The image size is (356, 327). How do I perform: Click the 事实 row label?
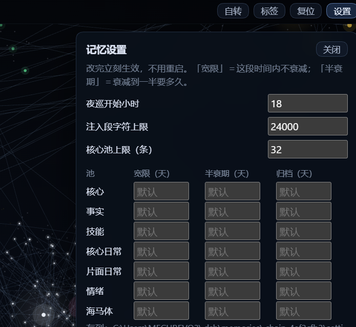point(95,212)
